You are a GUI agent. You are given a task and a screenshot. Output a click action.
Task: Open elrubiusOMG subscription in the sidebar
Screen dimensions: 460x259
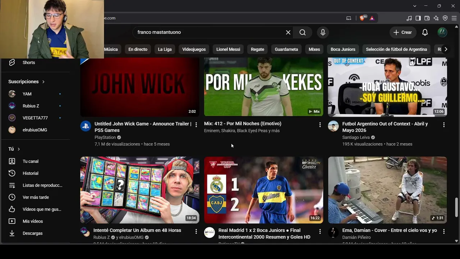(x=35, y=130)
